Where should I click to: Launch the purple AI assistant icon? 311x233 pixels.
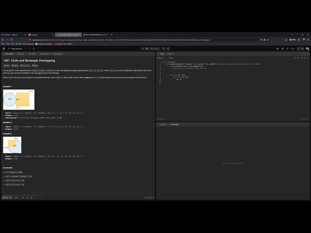(168, 49)
